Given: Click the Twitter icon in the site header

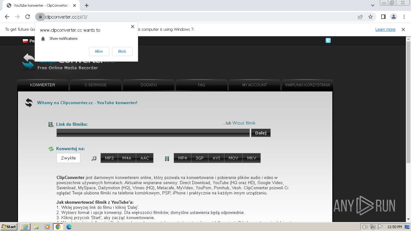Looking at the screenshot, I should click(x=328, y=40).
